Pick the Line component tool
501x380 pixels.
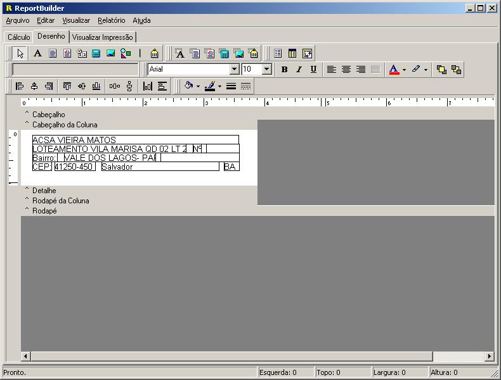coord(140,53)
